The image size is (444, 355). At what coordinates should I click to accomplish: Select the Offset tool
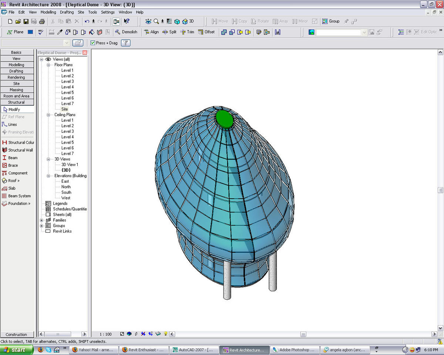(207, 32)
